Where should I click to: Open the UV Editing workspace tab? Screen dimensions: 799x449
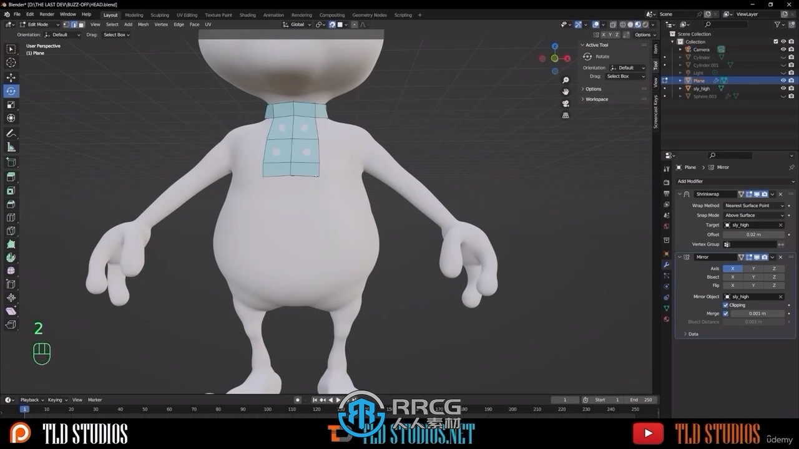[x=187, y=15]
